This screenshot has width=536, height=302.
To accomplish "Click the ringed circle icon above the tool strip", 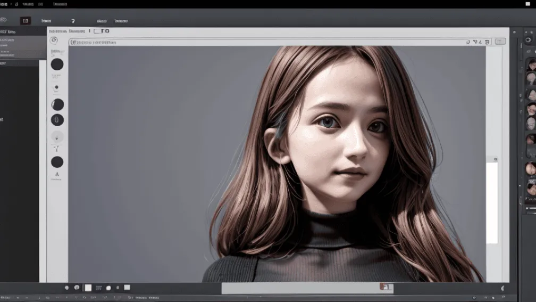I will 54,40.
